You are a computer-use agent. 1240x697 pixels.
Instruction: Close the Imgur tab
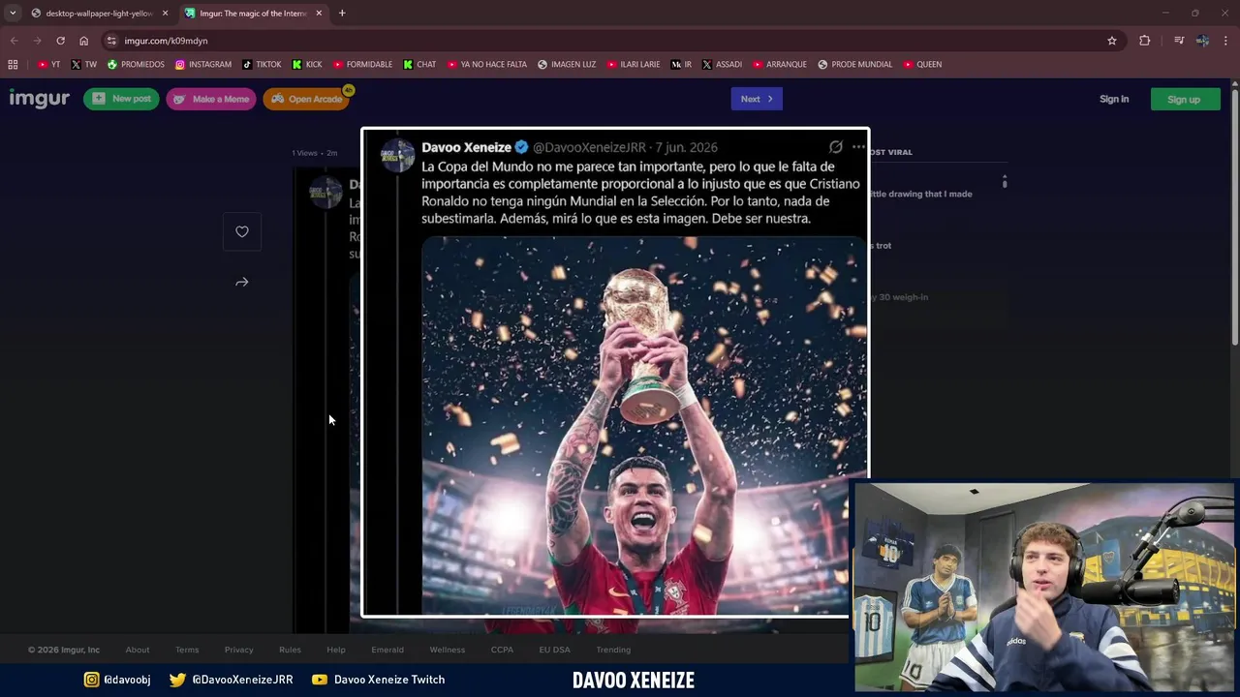[x=319, y=14]
